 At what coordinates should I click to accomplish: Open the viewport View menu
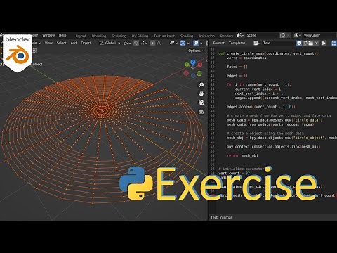pyautogui.click(x=48, y=43)
